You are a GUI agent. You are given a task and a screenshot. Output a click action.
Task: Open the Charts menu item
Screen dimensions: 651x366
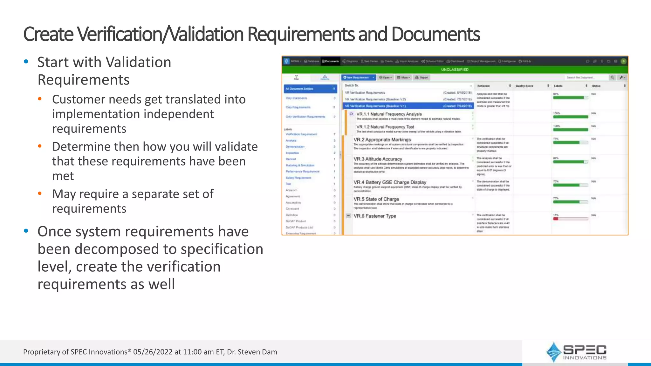coord(387,61)
